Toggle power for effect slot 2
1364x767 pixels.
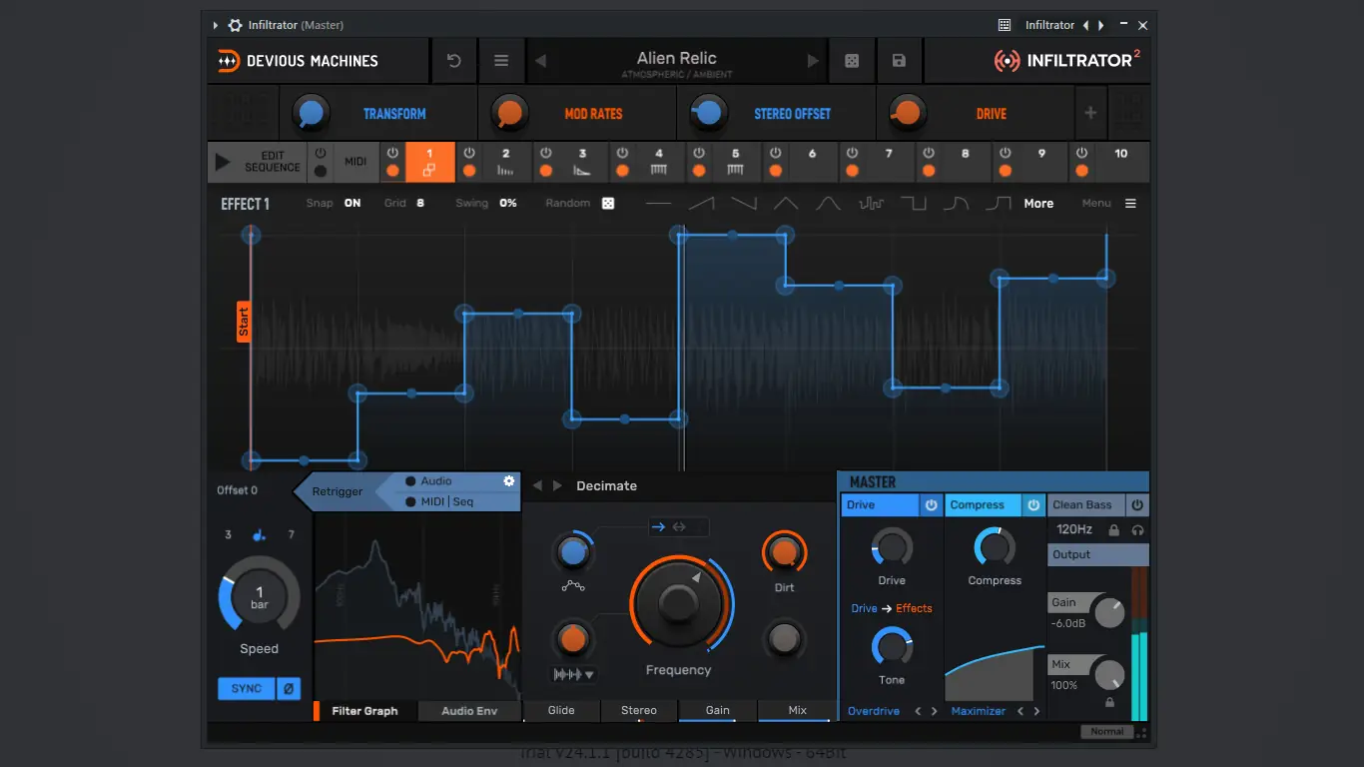click(469, 153)
